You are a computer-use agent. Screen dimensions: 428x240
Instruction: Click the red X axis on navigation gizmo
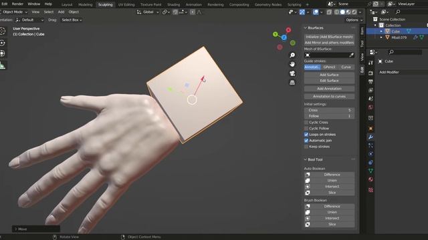pyautogui.click(x=288, y=30)
